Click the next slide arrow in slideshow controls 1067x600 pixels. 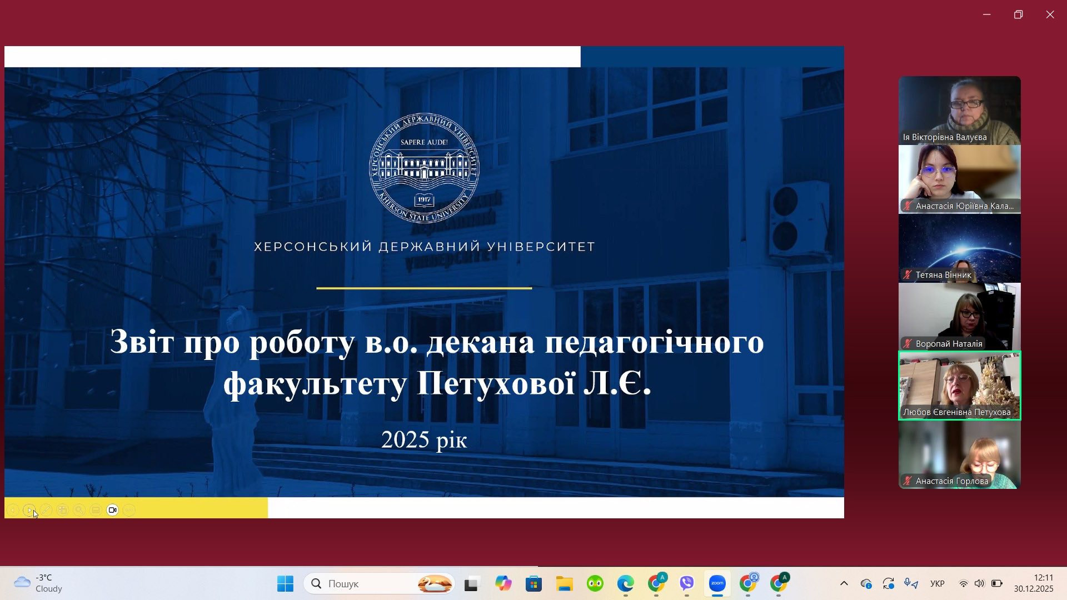(29, 510)
